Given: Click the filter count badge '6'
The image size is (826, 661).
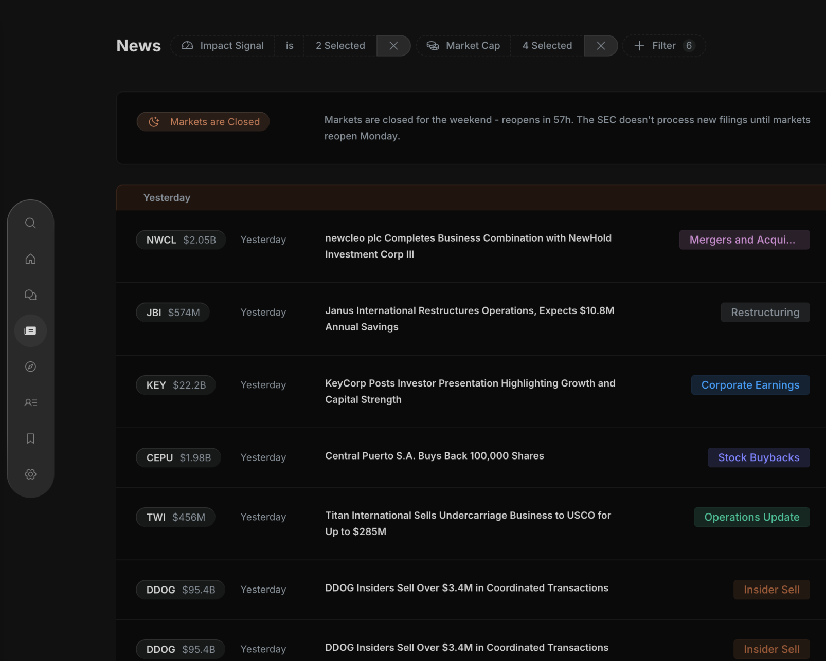Looking at the screenshot, I should click(x=689, y=46).
